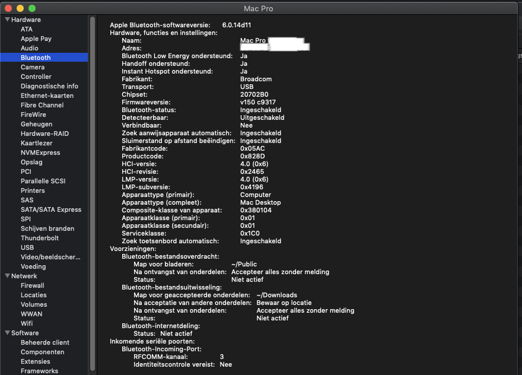This screenshot has height=375, width=522.
Task: Select Printers in the sidebar
Action: point(33,190)
